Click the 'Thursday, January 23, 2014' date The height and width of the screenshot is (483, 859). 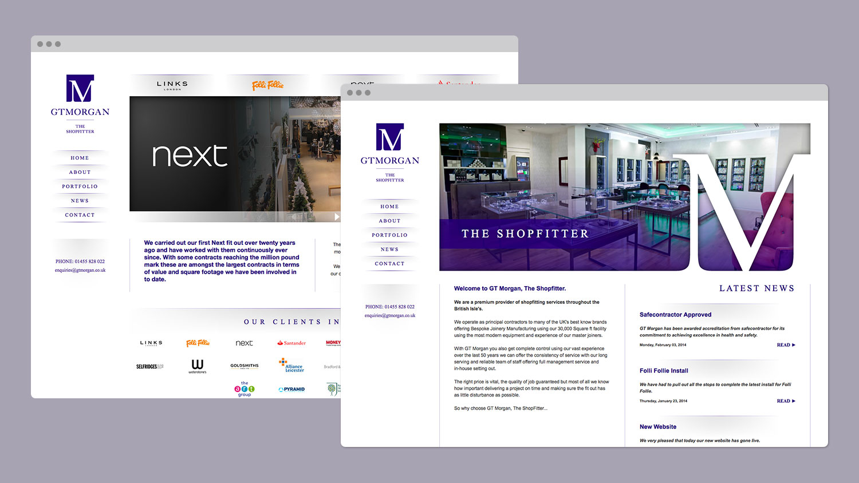point(664,401)
